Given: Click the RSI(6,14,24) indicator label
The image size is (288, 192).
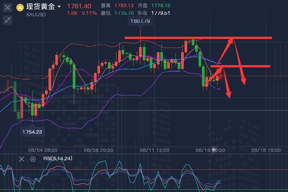Looking at the screenshot, I should tap(57, 159).
